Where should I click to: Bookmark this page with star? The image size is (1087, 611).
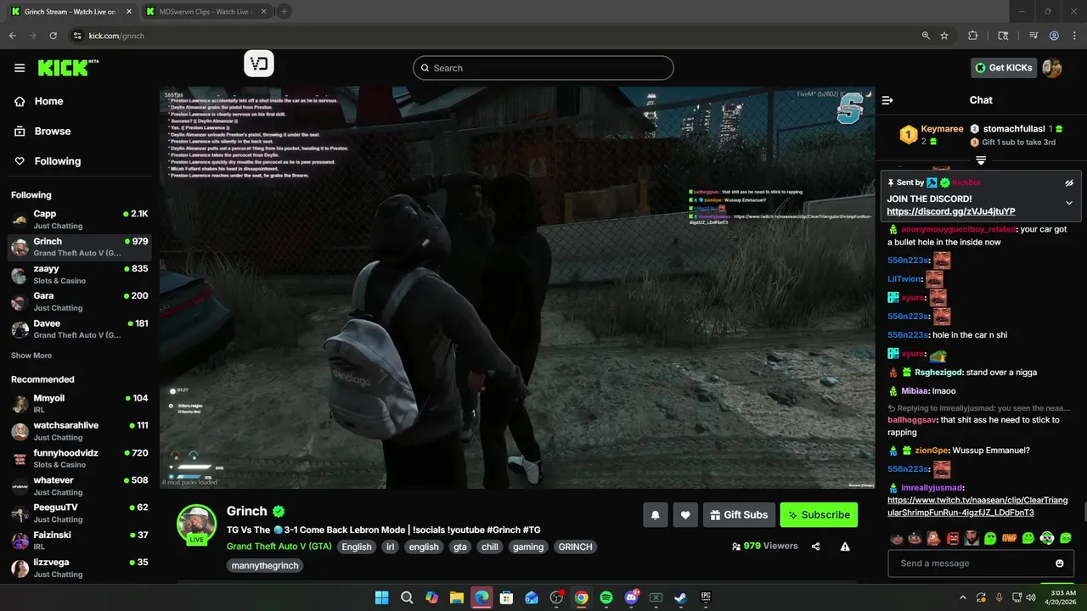[x=944, y=36]
